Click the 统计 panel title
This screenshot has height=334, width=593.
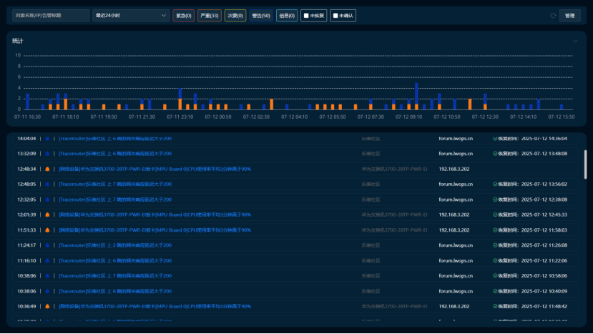click(x=17, y=41)
